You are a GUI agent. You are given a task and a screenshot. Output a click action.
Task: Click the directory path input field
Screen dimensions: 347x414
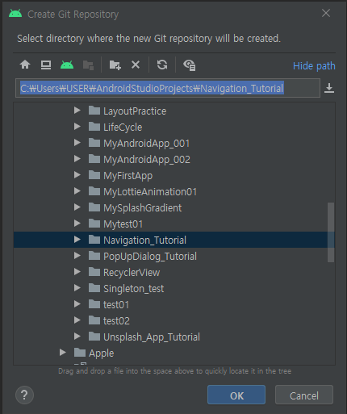tap(168, 88)
